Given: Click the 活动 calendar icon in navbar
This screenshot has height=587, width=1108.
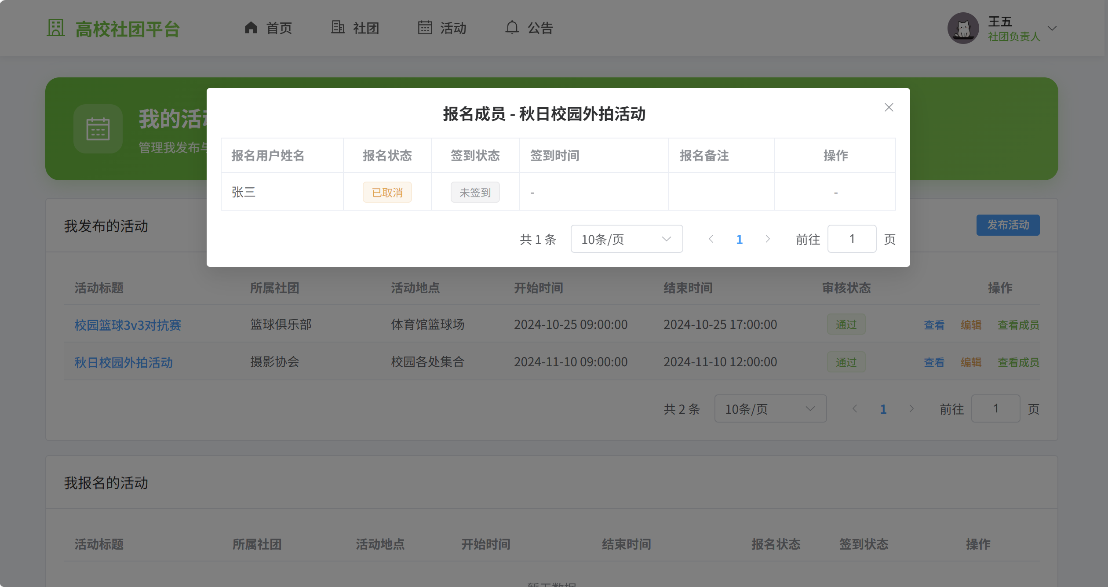Looking at the screenshot, I should coord(425,27).
